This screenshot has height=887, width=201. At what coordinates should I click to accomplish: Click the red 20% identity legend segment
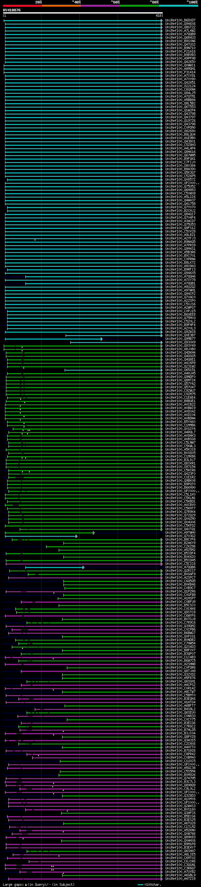coord(22,6)
